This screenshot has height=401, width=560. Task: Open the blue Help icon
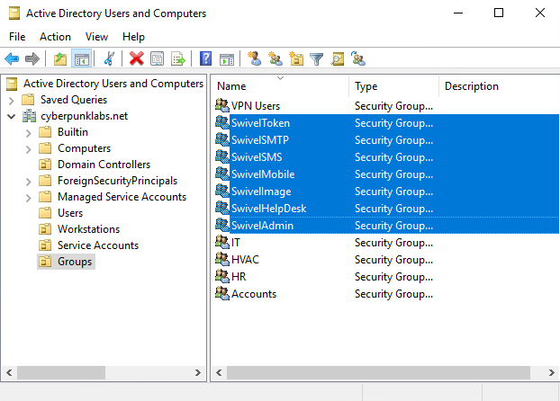[x=205, y=59]
